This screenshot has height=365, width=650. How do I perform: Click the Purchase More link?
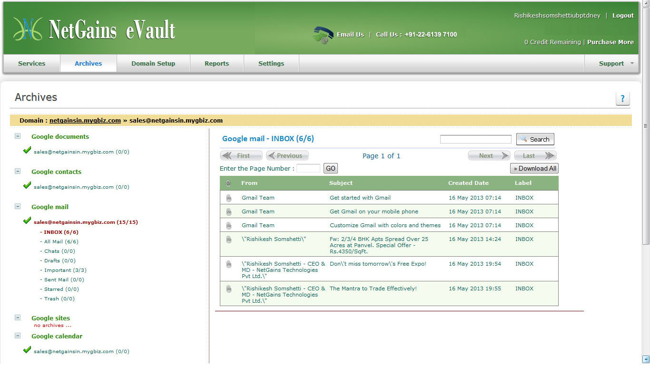611,42
